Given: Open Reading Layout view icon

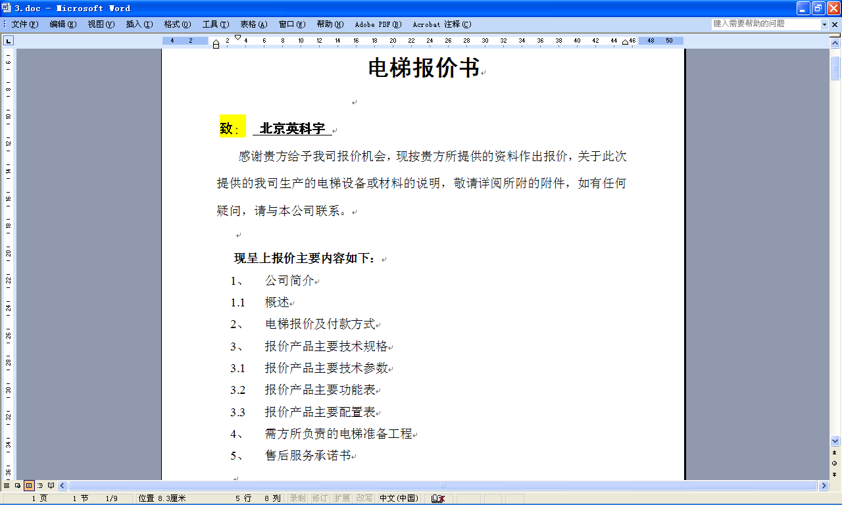Looking at the screenshot, I should coord(51,486).
